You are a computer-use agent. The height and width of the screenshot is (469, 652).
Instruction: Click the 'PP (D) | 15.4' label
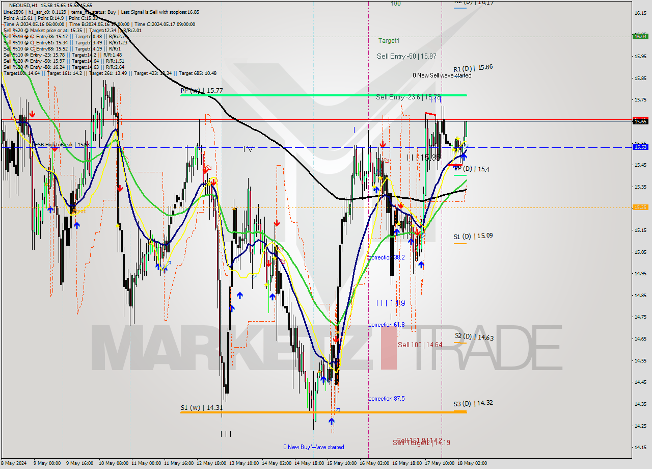[471, 169]
